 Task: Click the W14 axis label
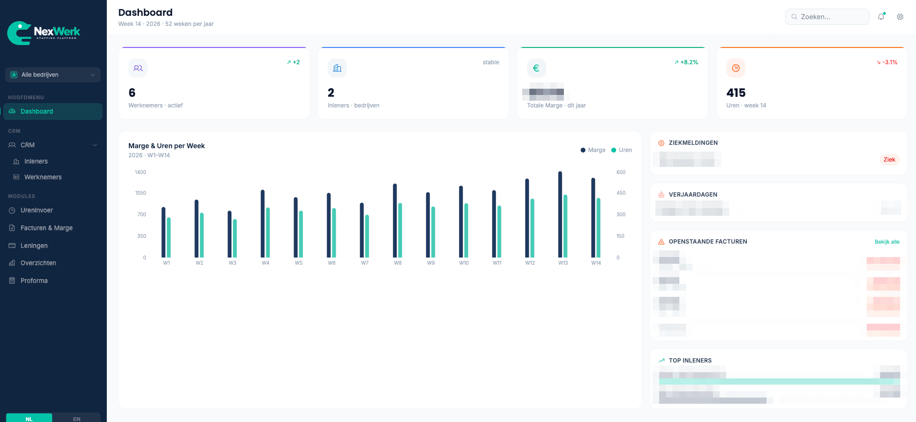pyautogui.click(x=596, y=263)
